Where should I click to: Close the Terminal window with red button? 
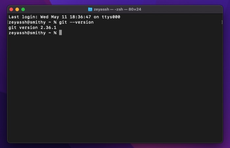[11, 9]
